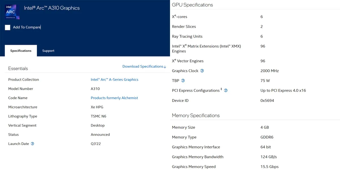Image resolution: width=340 pixels, height=170 pixels.
Task: Open PCI Express Configurations help icon
Action: pos(226,91)
